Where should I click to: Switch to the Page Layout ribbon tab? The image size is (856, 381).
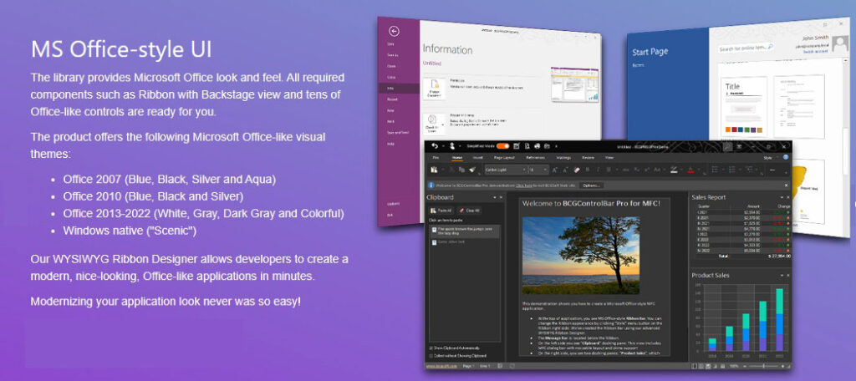coord(505,157)
